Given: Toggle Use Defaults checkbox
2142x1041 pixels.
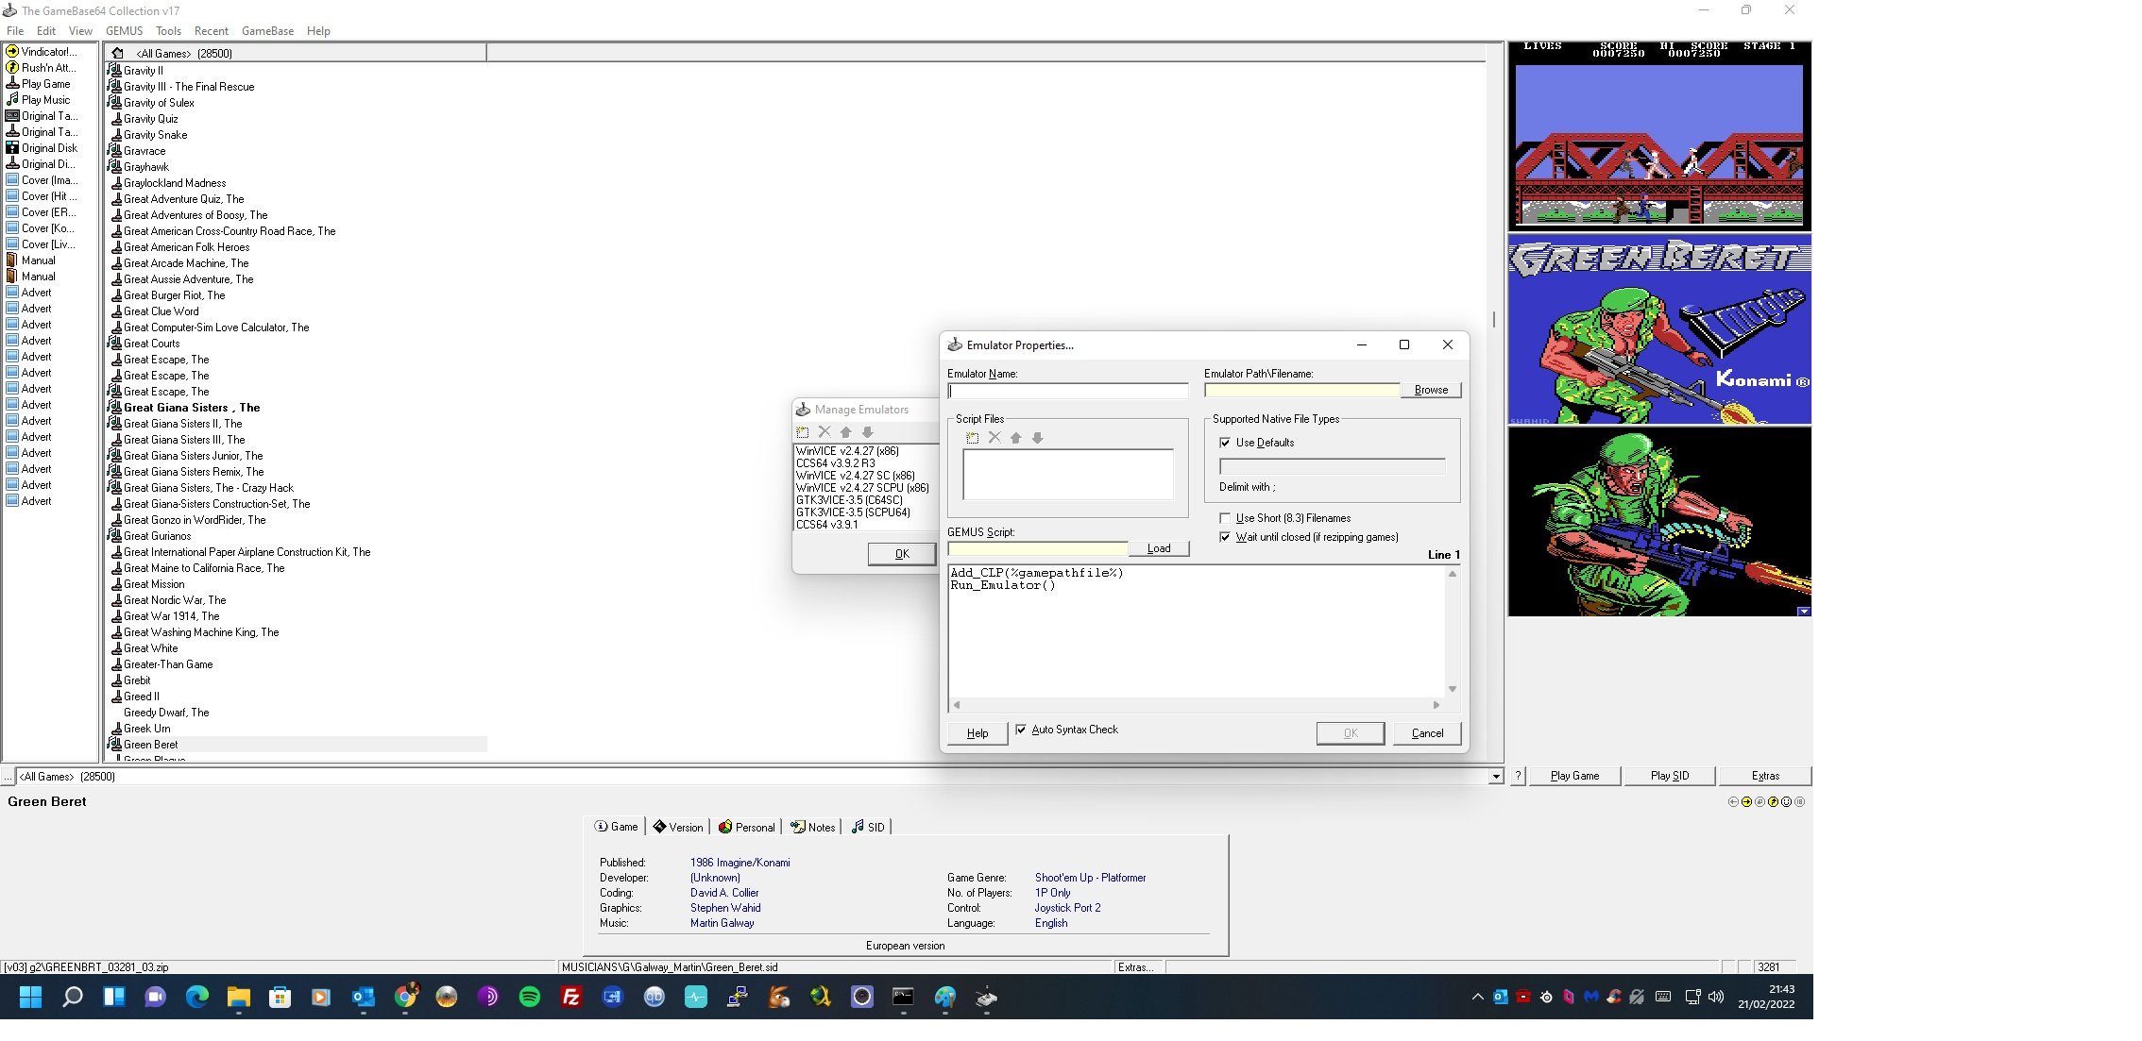Looking at the screenshot, I should 1225,443.
